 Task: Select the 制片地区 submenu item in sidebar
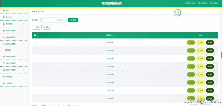click(x=8, y=50)
